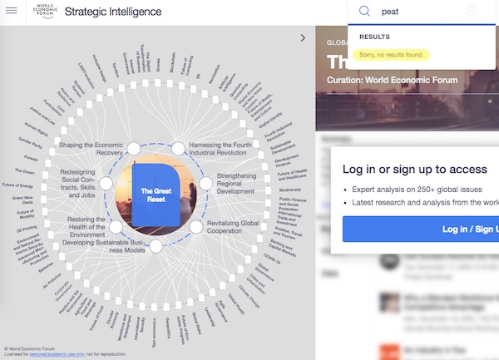The image size is (499, 360).
Task: Clear the search field with the X icon
Action: [x=472, y=12]
